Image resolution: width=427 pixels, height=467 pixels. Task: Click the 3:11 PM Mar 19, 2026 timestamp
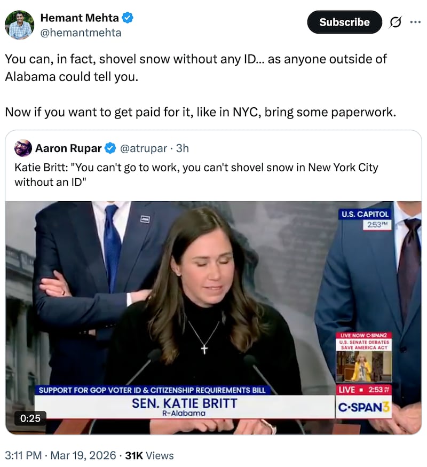tap(60, 455)
